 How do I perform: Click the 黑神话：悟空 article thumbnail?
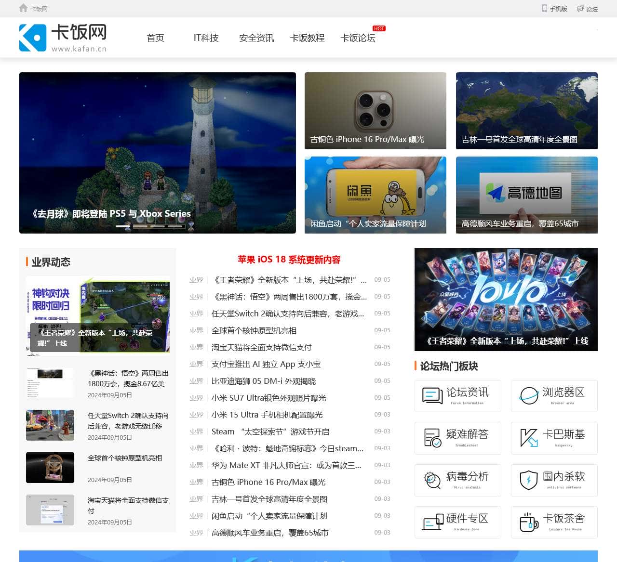(50, 382)
